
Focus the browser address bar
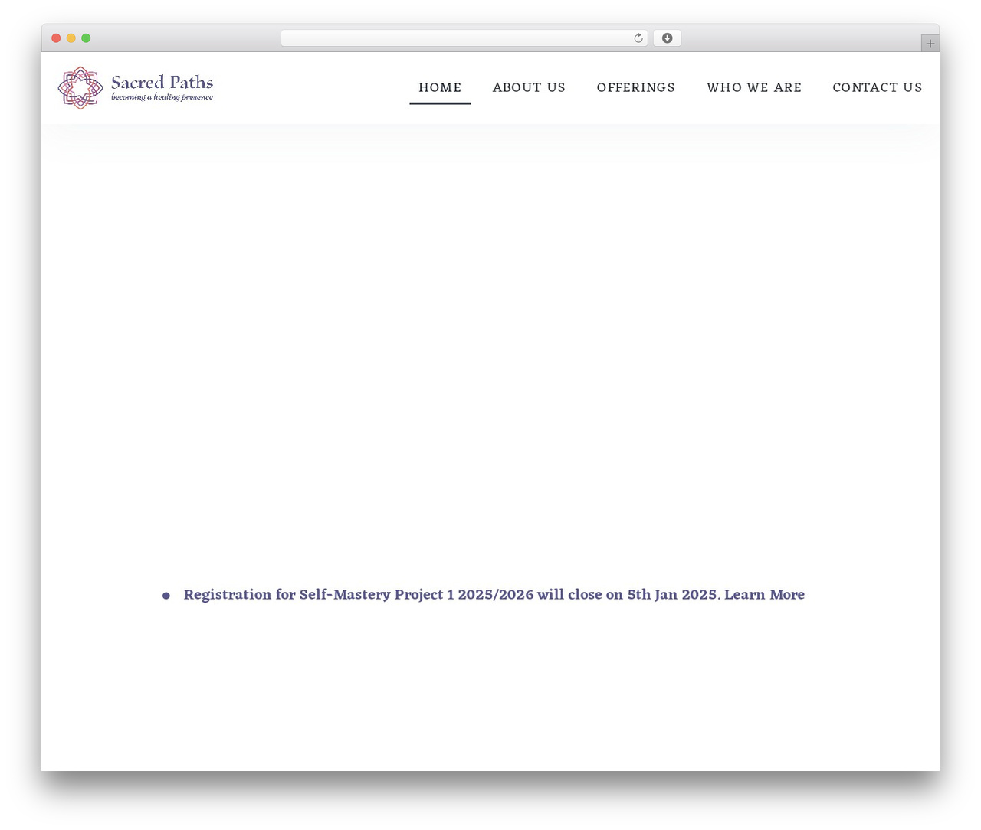click(x=464, y=38)
